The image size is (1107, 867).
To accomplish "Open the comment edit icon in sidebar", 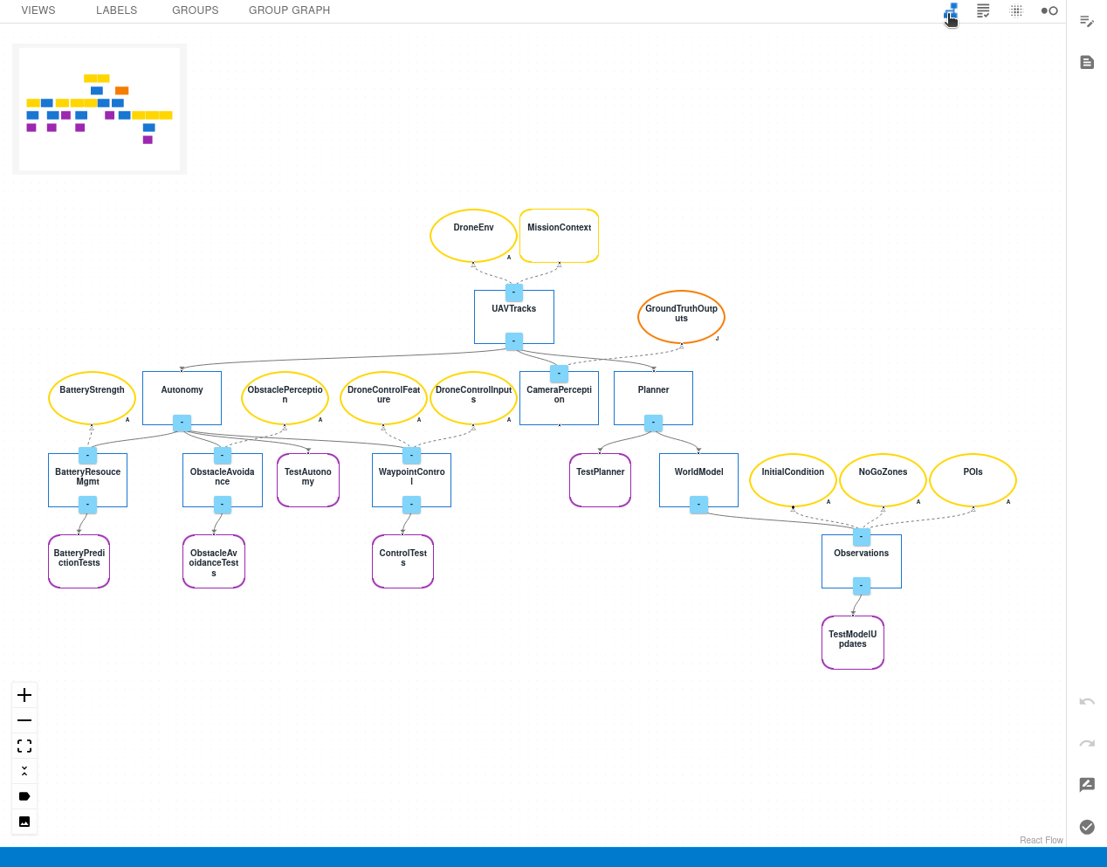I will point(1087,785).
